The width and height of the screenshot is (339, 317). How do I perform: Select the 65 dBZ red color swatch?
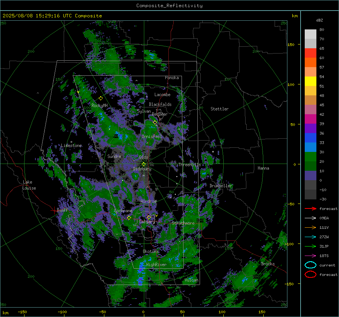pos(310,53)
